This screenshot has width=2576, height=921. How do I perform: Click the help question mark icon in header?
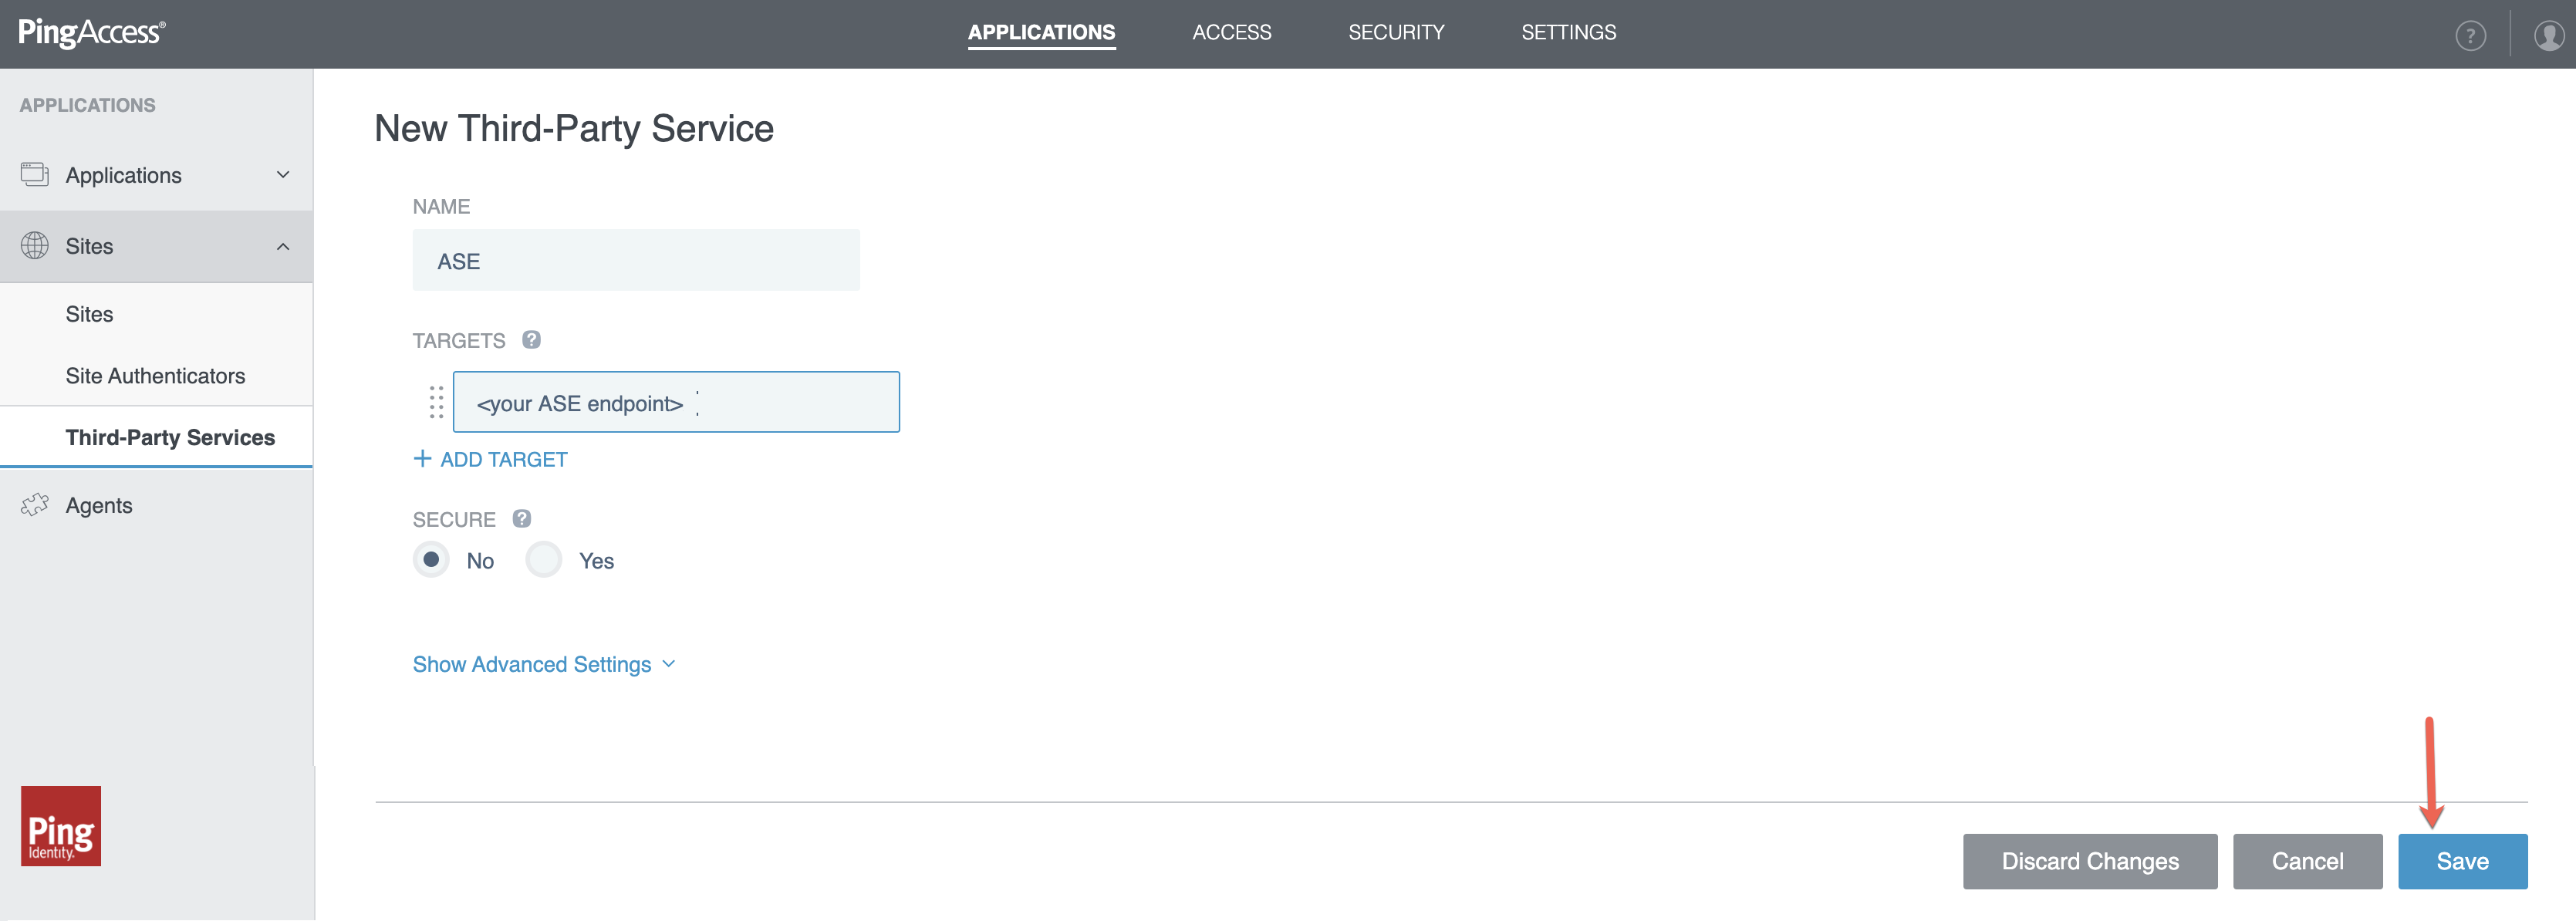click(2470, 36)
